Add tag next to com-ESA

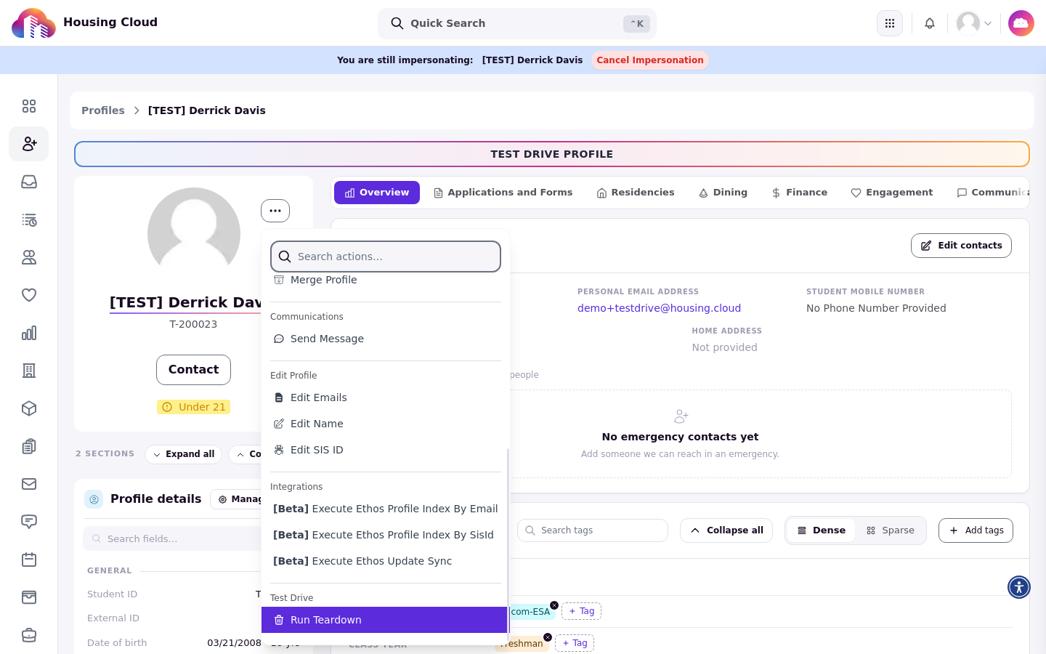pos(581,611)
